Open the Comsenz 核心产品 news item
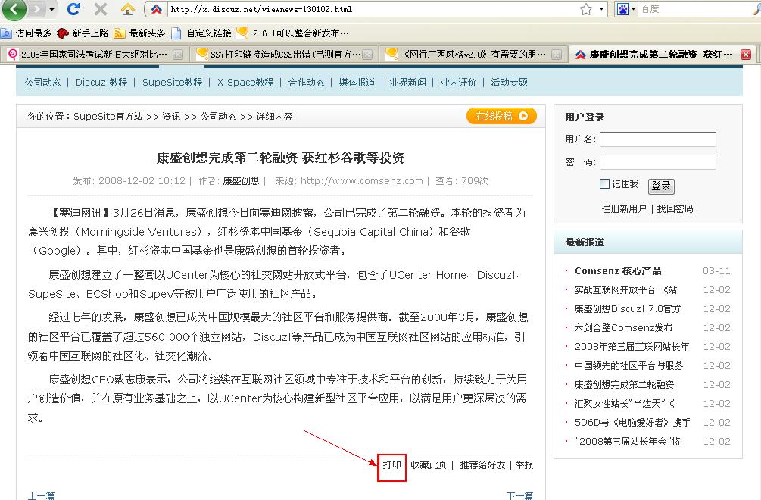This screenshot has height=500, width=761. pyautogui.click(x=618, y=271)
